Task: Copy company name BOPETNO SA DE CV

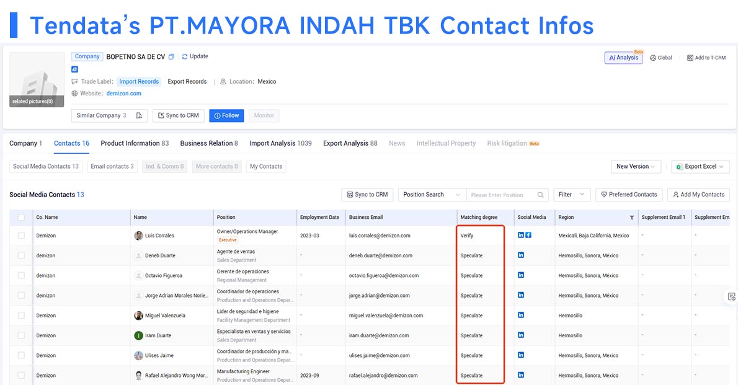Action: pyautogui.click(x=171, y=56)
